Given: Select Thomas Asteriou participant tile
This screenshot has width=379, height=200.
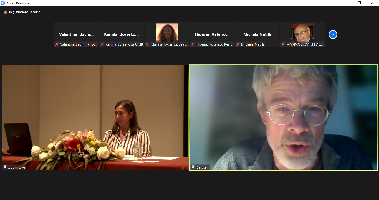Looking at the screenshot, I should coord(212,34).
